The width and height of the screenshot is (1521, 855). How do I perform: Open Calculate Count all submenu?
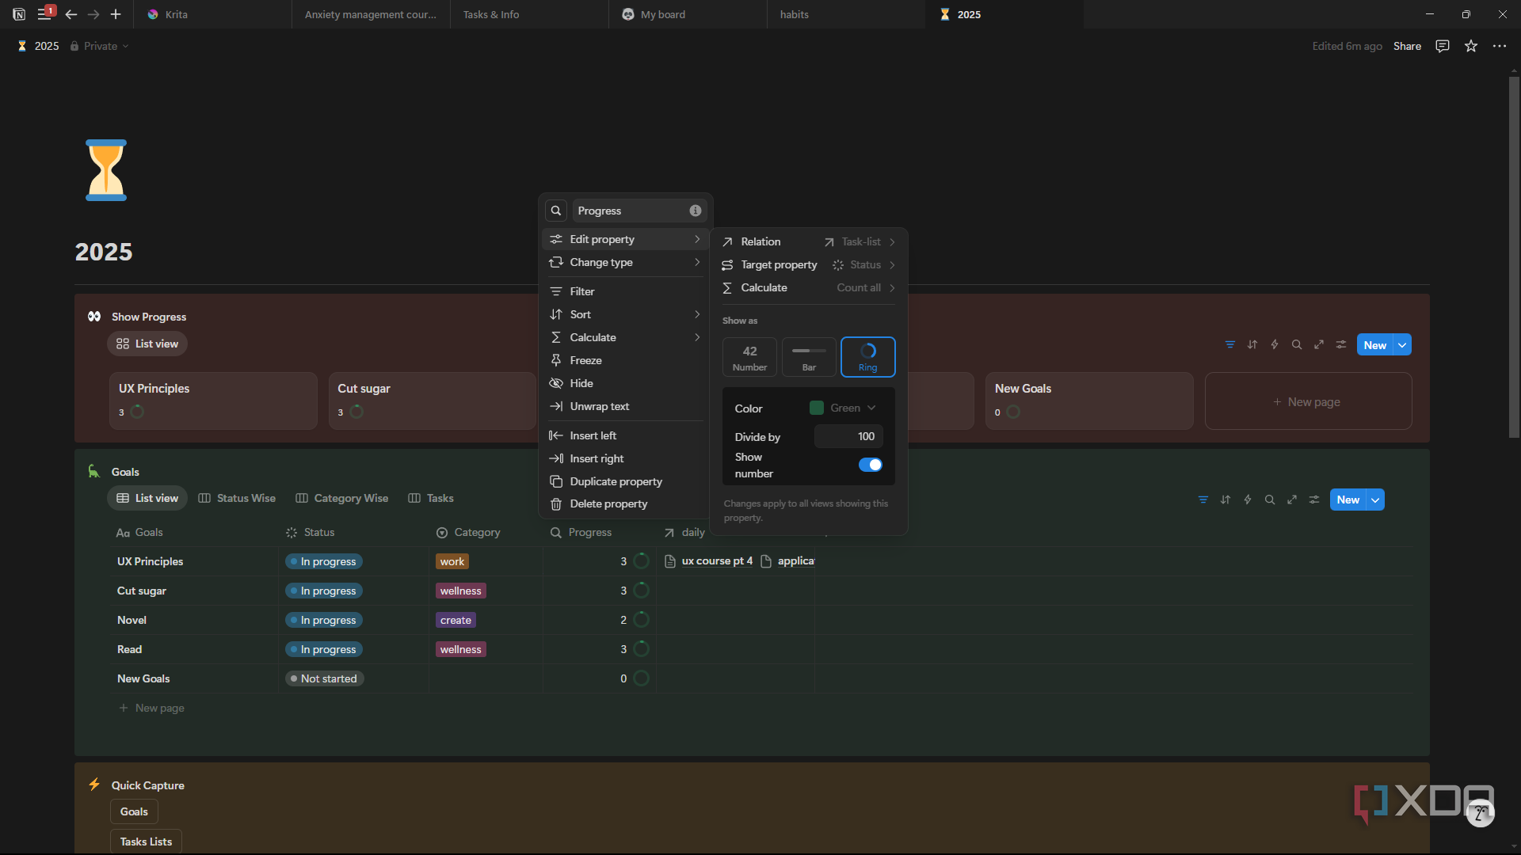pyautogui.click(x=809, y=287)
